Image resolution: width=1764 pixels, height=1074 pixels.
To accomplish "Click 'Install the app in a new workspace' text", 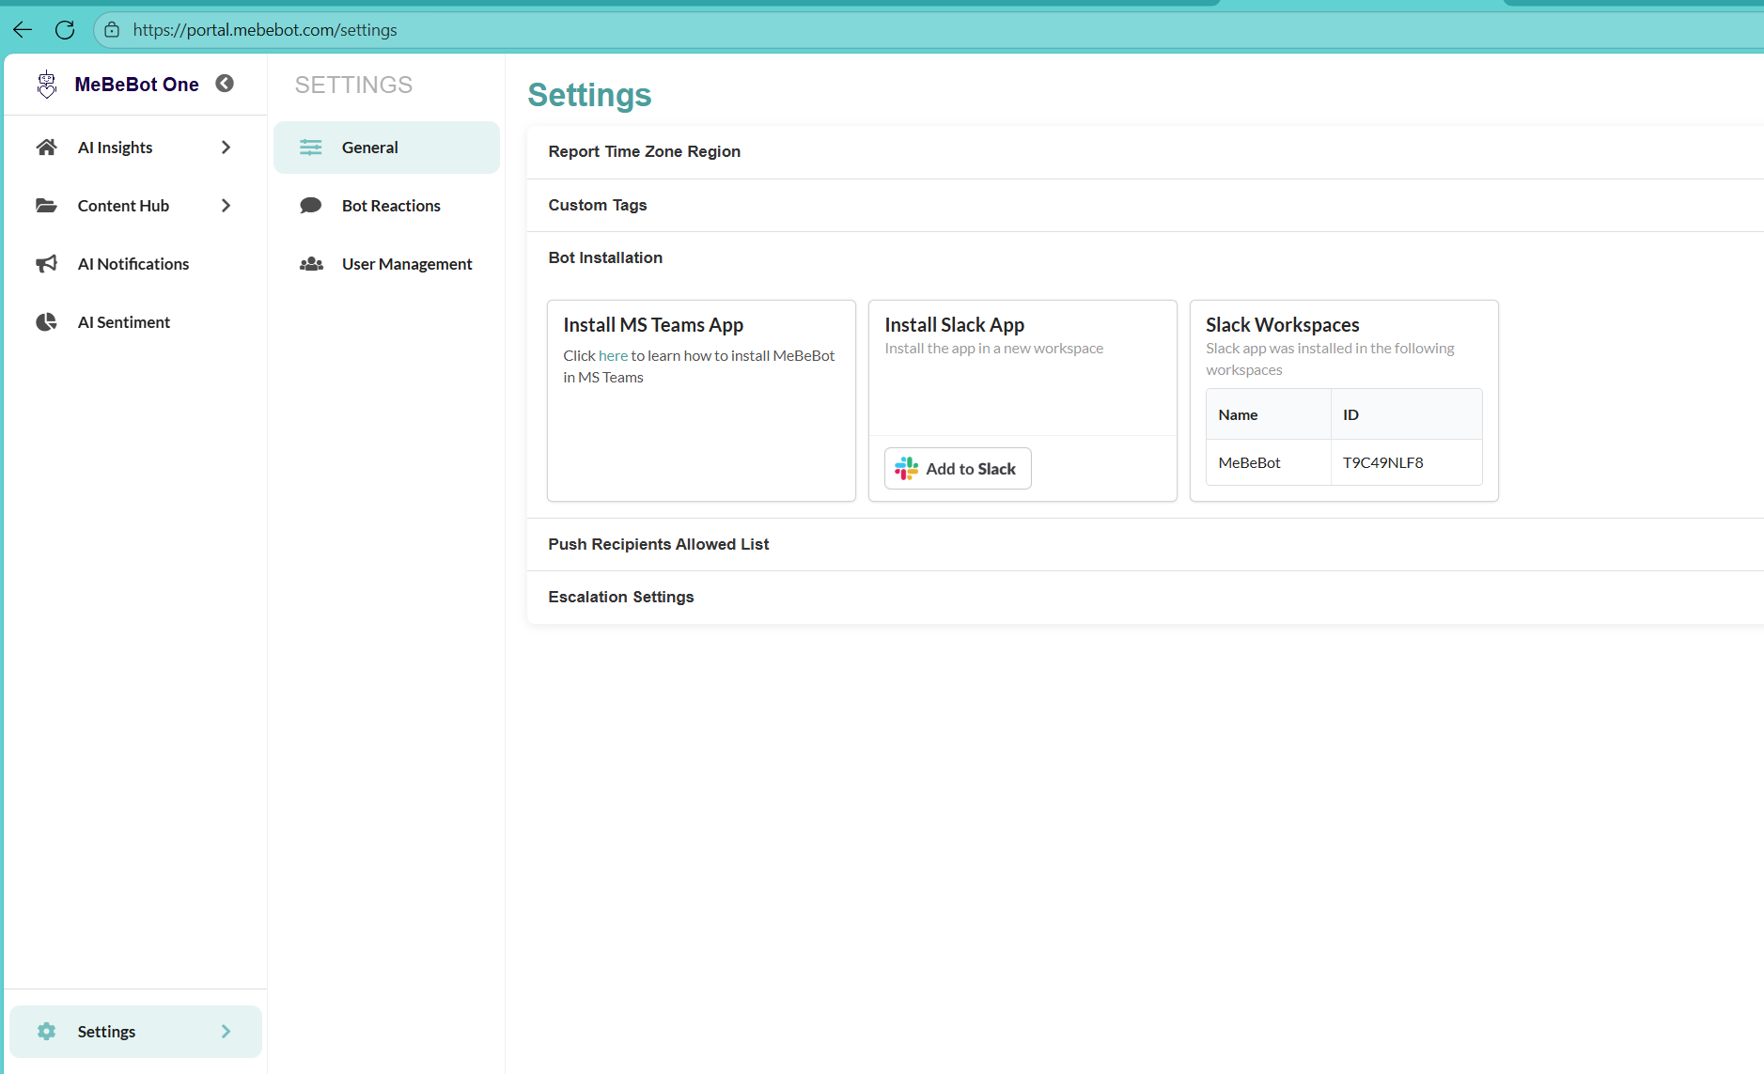I will coord(993,348).
